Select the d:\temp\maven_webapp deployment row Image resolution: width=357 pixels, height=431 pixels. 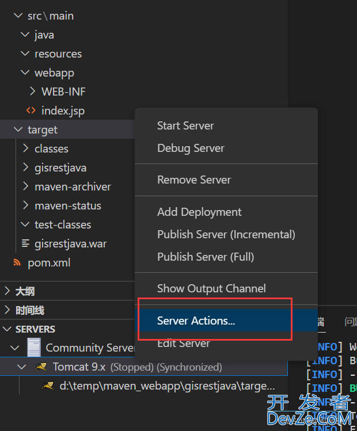(x=143, y=386)
